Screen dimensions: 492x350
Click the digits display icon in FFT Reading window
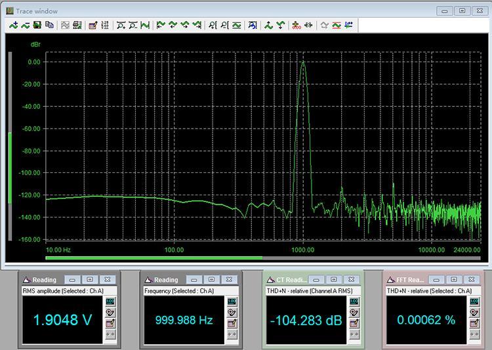[x=474, y=301]
